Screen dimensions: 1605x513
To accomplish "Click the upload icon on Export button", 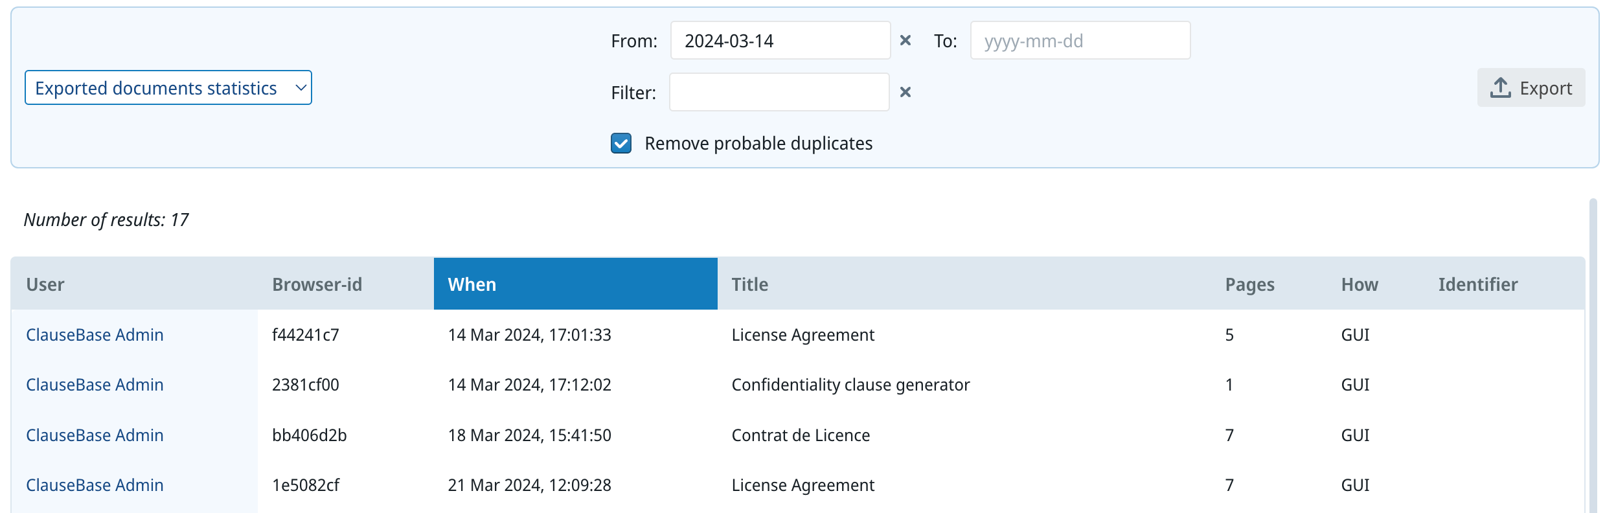I will 1500,88.
